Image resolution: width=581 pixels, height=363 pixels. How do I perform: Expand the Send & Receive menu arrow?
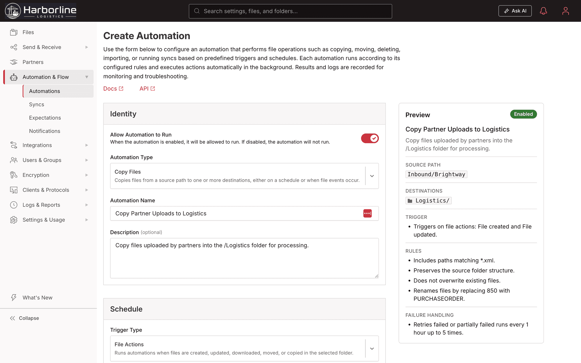87,47
